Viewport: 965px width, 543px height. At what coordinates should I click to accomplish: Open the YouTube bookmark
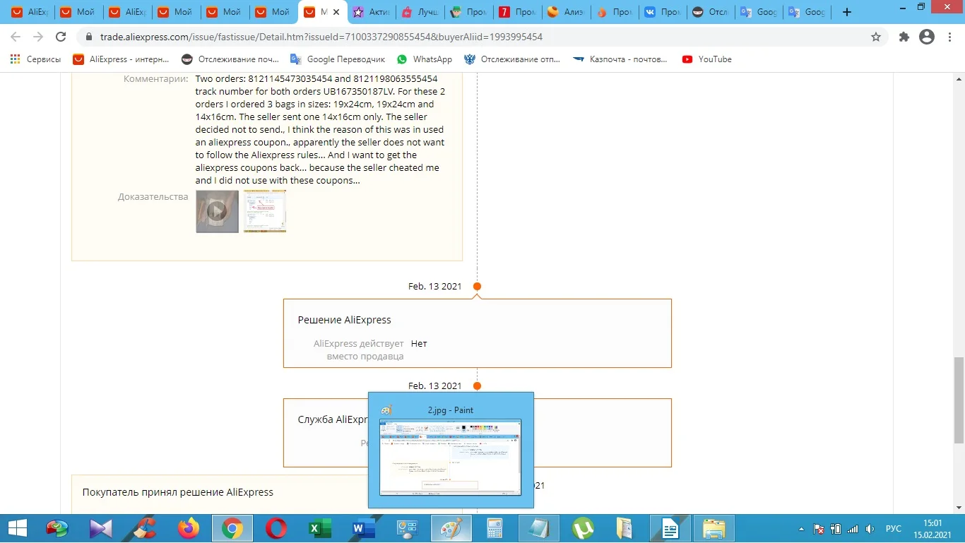coord(707,59)
